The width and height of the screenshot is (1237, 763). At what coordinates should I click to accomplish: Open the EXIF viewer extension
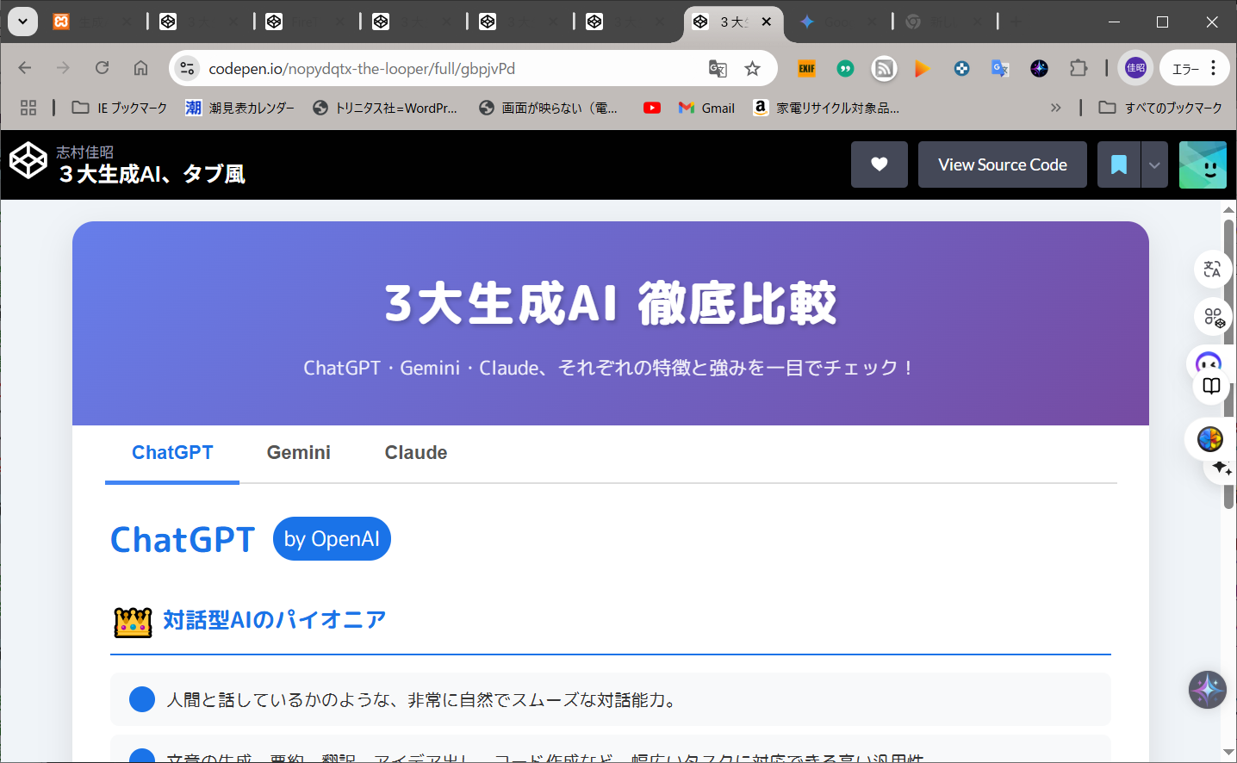point(807,68)
